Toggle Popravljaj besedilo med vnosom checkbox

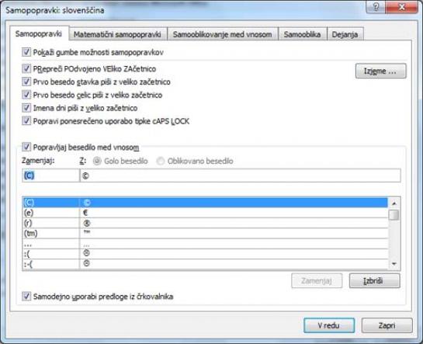point(26,147)
